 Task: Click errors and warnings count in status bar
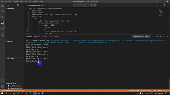17,91
